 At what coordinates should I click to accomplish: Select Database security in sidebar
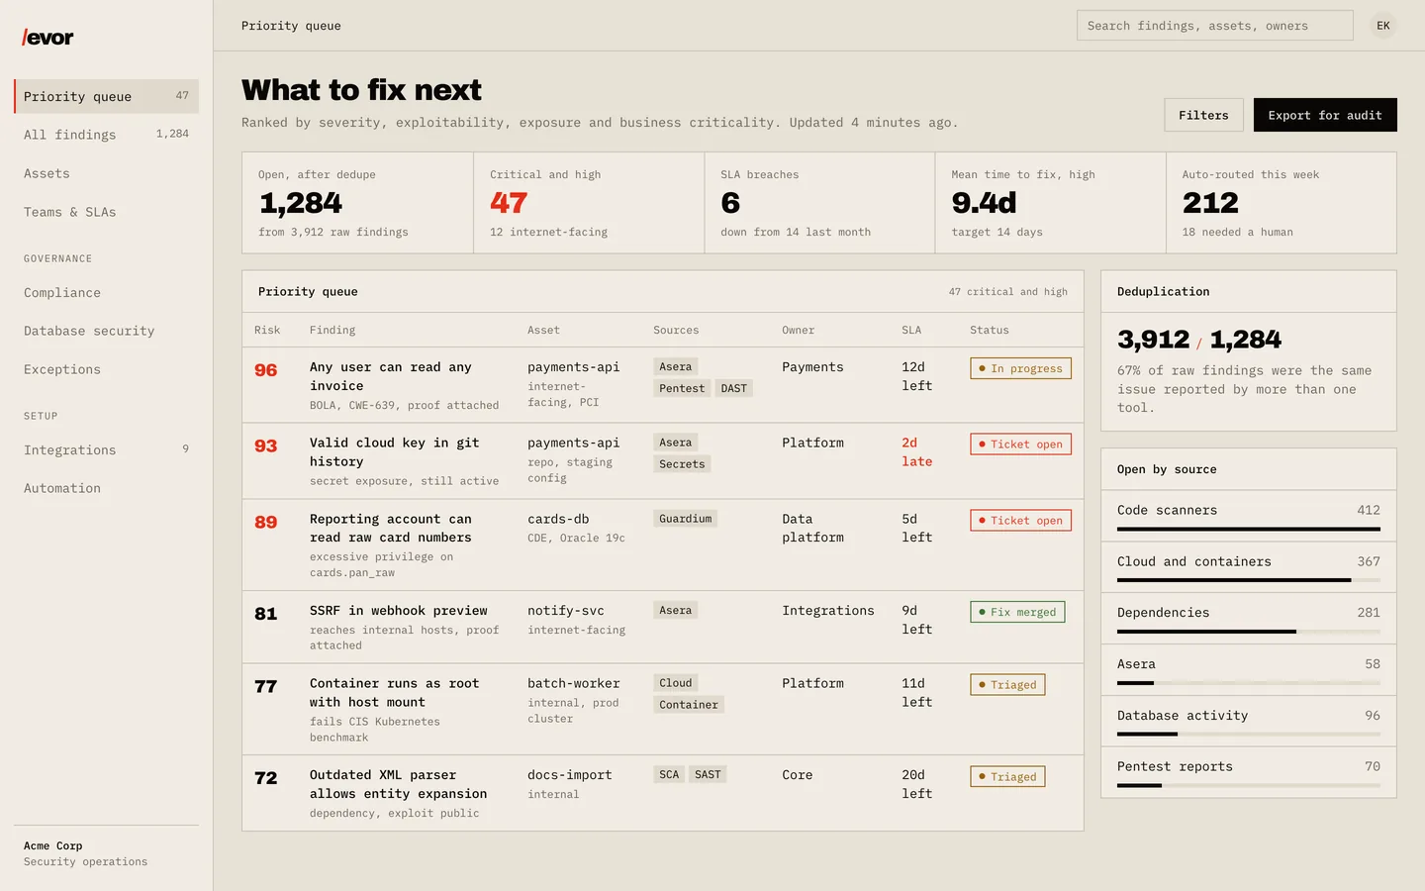tap(106, 331)
